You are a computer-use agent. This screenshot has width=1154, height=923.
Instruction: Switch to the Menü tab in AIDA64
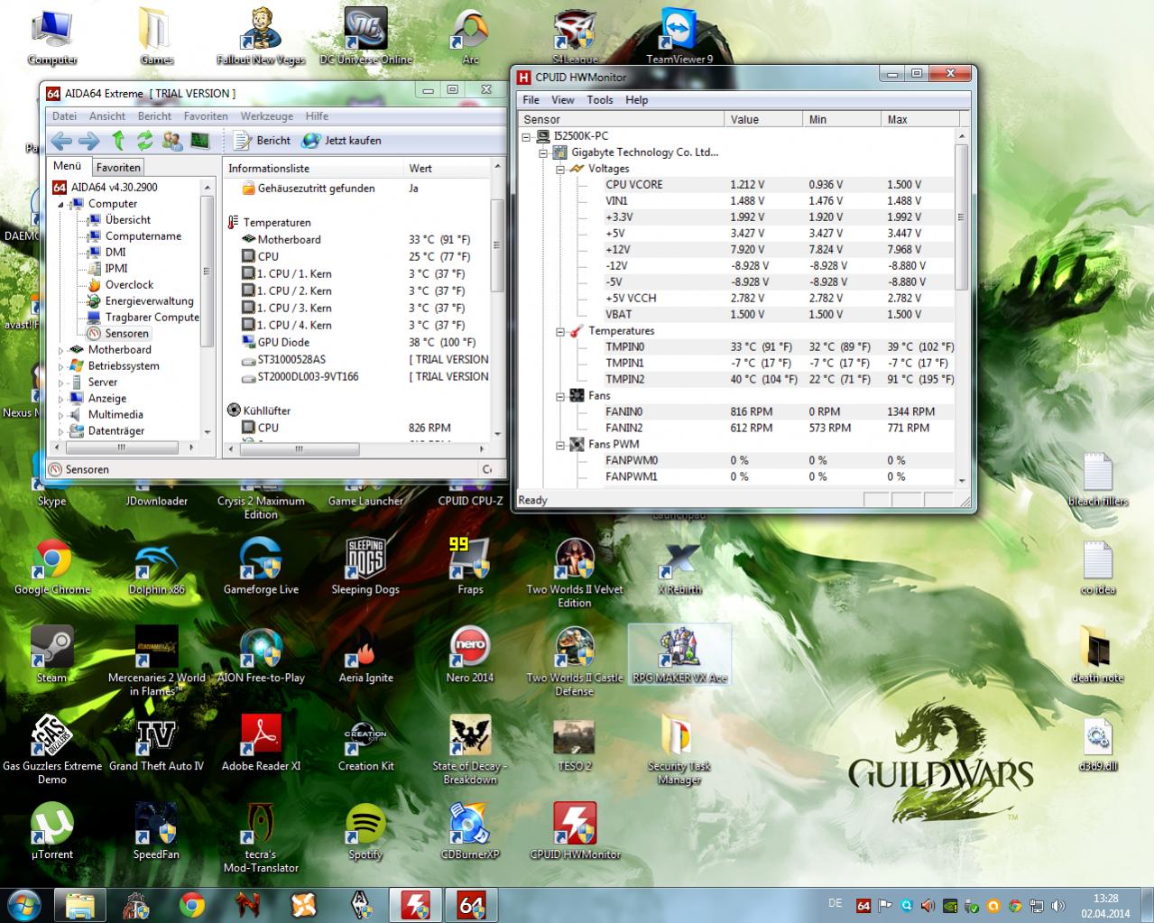[x=67, y=166]
